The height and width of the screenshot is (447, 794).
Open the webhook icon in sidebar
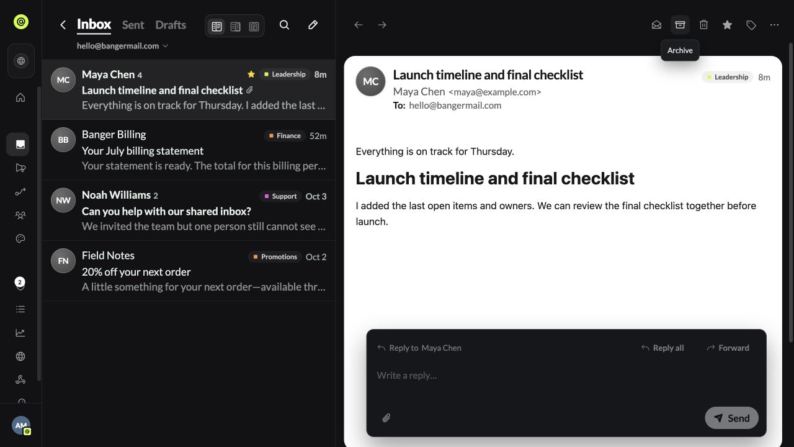point(20,380)
